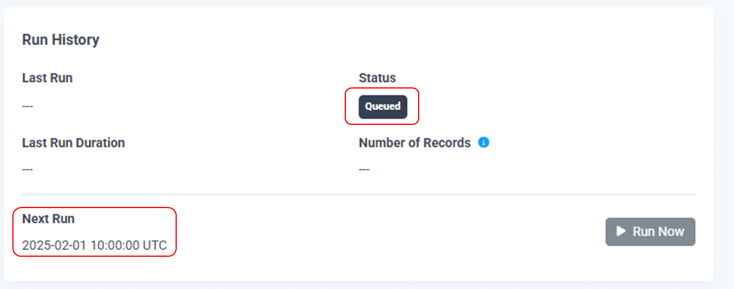Click the word Duration in the label
This screenshot has width=734, height=289.
coord(101,143)
